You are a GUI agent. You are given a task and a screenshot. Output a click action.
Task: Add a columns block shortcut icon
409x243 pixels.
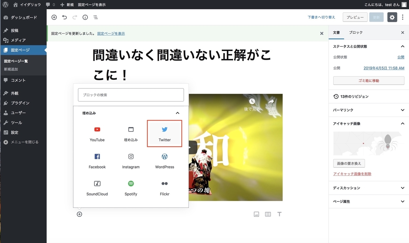(x=268, y=214)
